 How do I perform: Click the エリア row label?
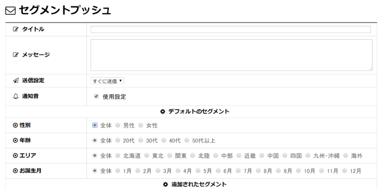(x=28, y=156)
